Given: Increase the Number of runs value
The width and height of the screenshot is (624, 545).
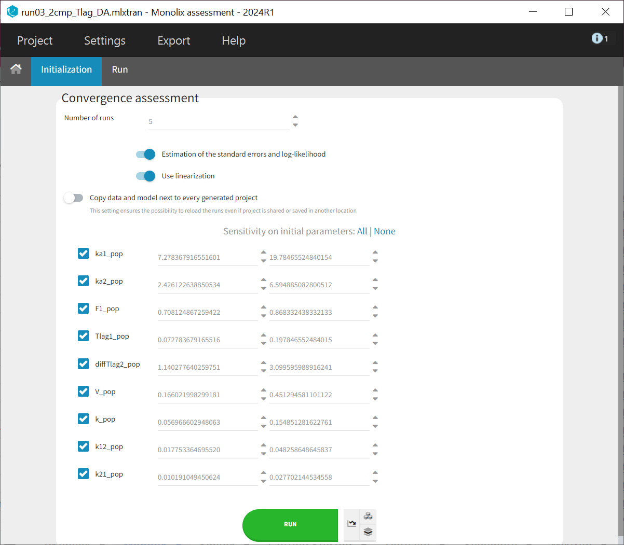Looking at the screenshot, I should click(x=295, y=117).
